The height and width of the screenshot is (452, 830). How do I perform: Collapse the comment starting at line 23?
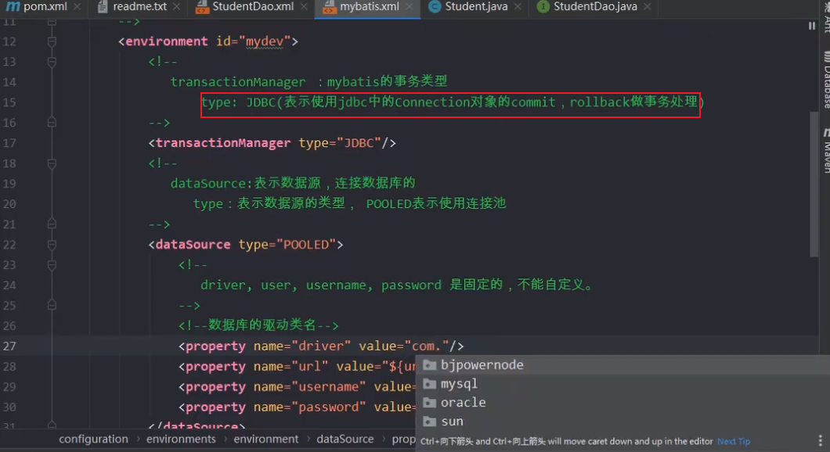[52, 265]
